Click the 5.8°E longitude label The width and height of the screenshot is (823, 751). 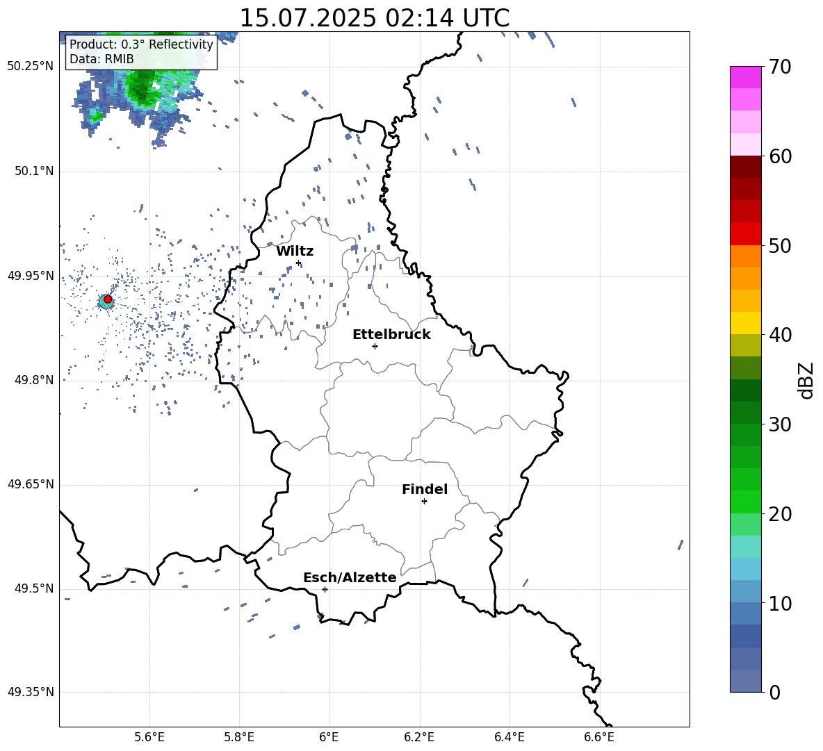click(x=239, y=737)
